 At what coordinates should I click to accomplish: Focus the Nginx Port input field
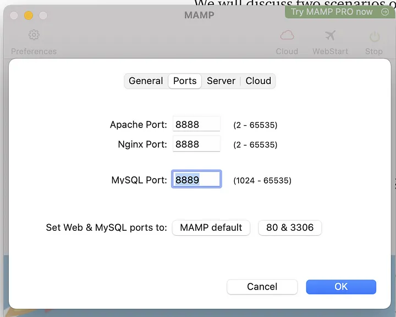[x=196, y=144]
